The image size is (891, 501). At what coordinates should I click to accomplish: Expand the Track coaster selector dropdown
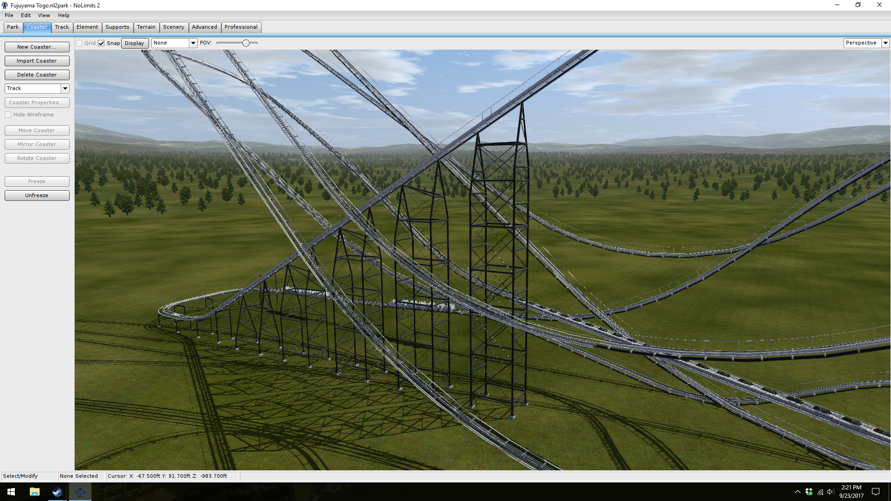(65, 88)
